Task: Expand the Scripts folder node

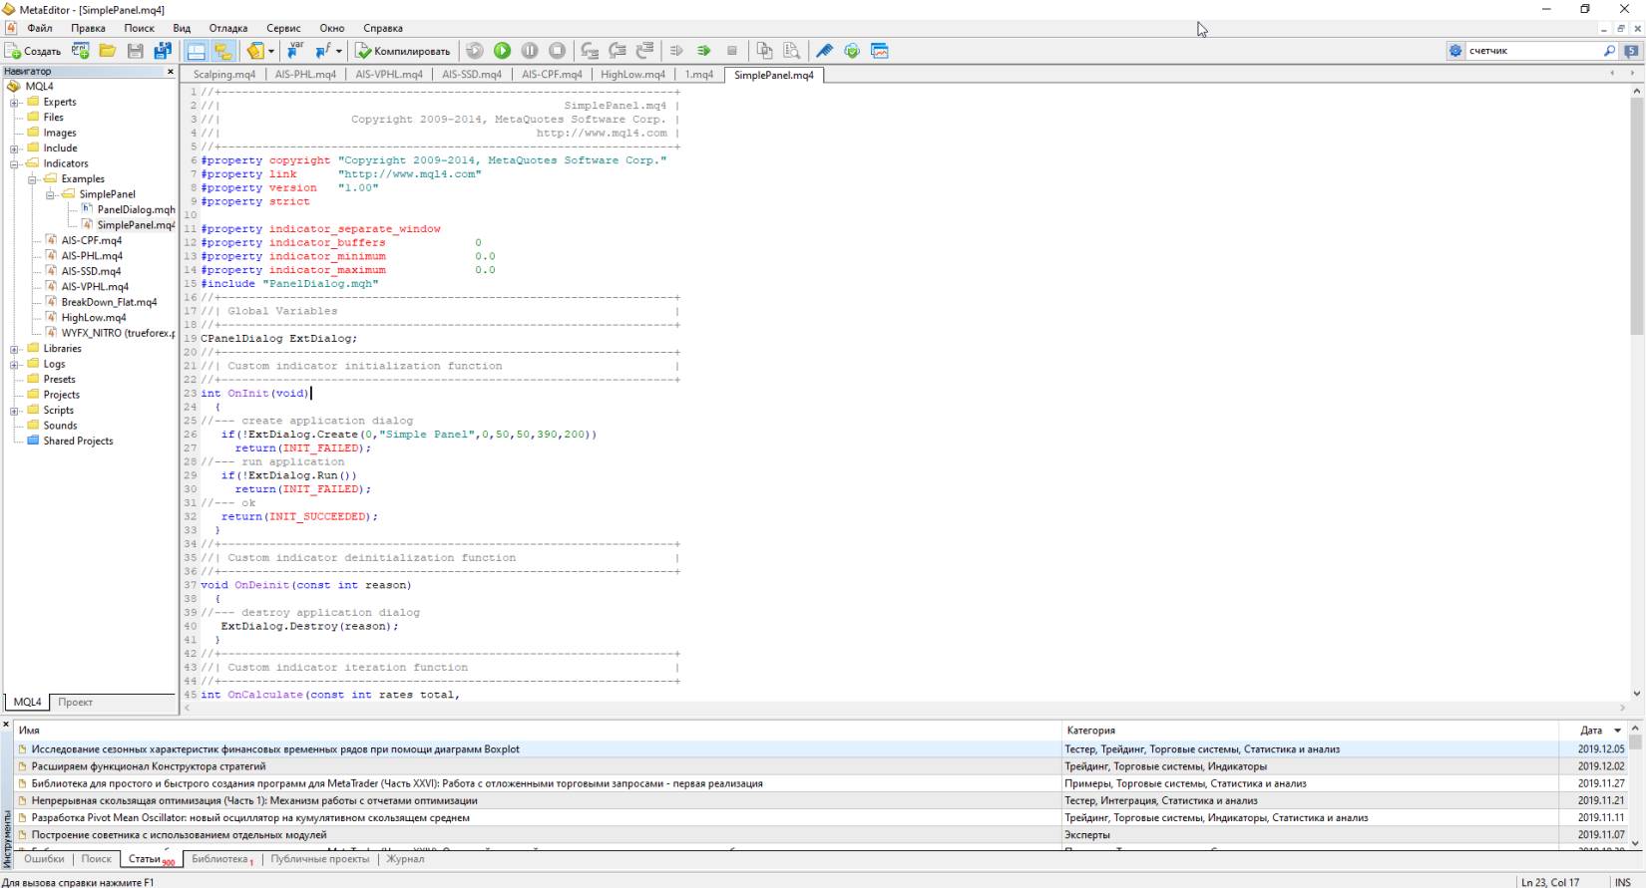Action: [15, 411]
